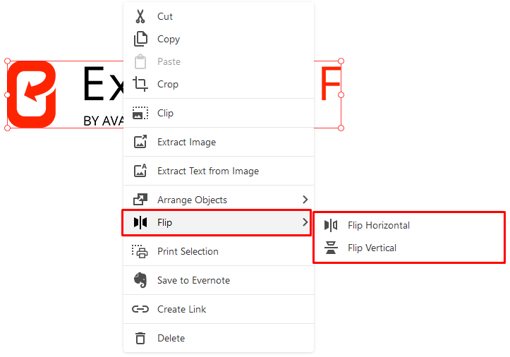Click the Delete trash can icon
The width and height of the screenshot is (510, 357).
[140, 338]
